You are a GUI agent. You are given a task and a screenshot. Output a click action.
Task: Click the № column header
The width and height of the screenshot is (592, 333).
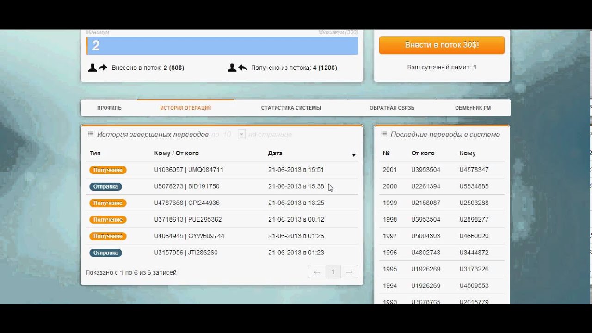(386, 153)
